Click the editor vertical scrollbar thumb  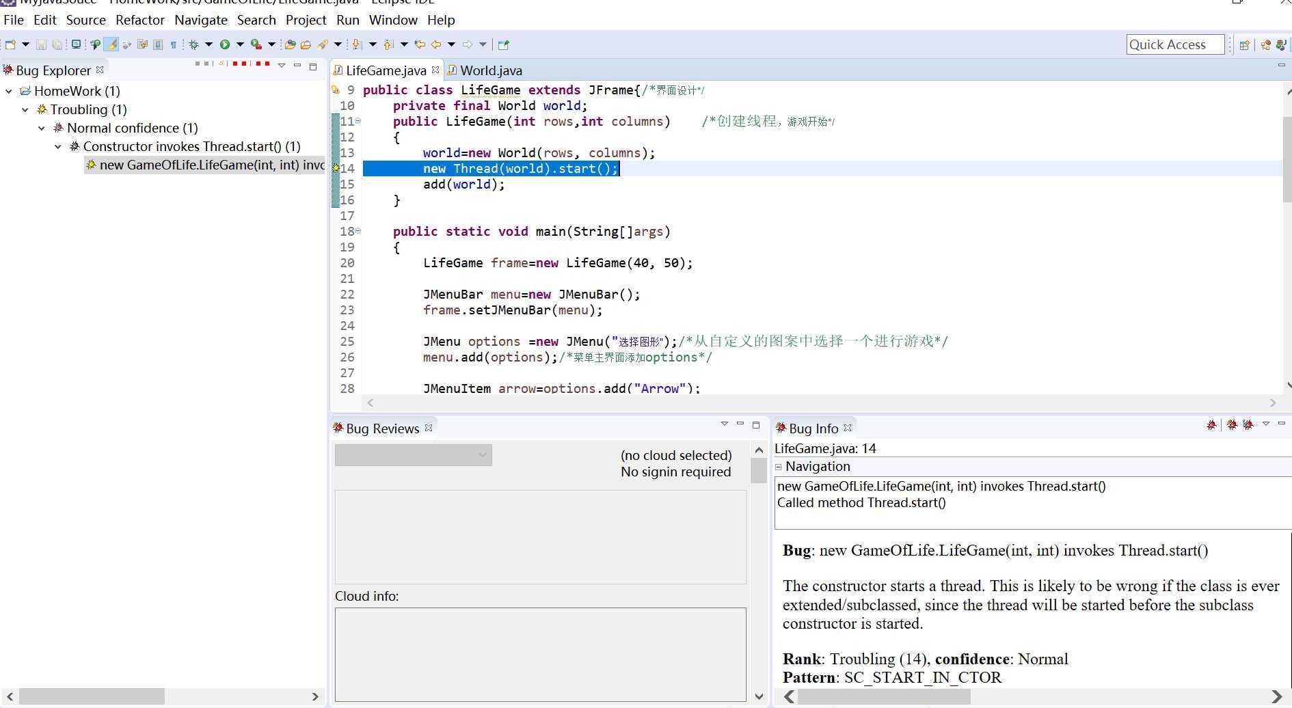(x=1287, y=159)
